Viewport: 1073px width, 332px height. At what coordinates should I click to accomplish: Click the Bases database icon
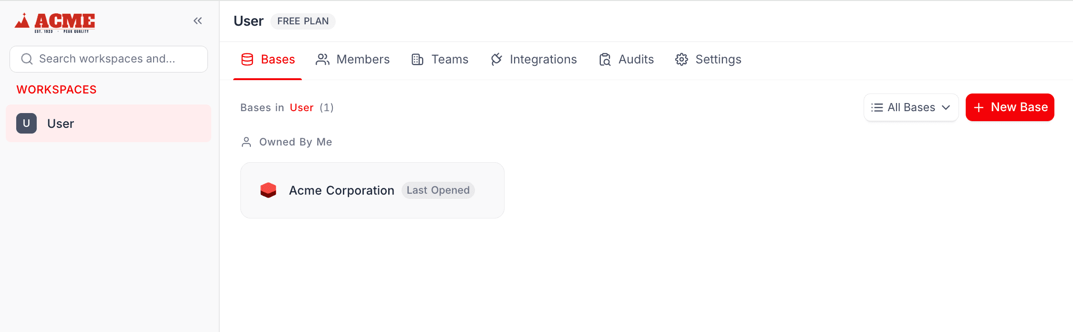[x=247, y=59]
